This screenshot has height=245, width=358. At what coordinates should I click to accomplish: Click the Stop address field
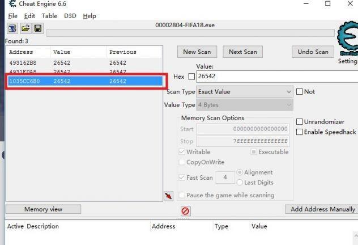tap(242, 141)
